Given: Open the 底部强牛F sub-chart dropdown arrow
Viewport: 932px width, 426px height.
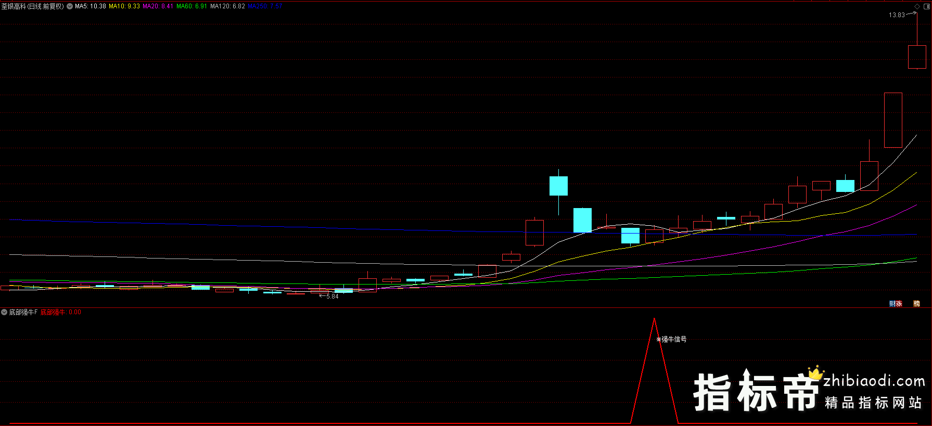Looking at the screenshot, I should (x=4, y=312).
